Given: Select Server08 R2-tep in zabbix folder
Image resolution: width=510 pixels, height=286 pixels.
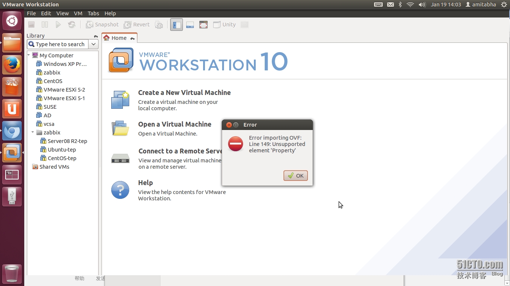Looking at the screenshot, I should pyautogui.click(x=63, y=141).
